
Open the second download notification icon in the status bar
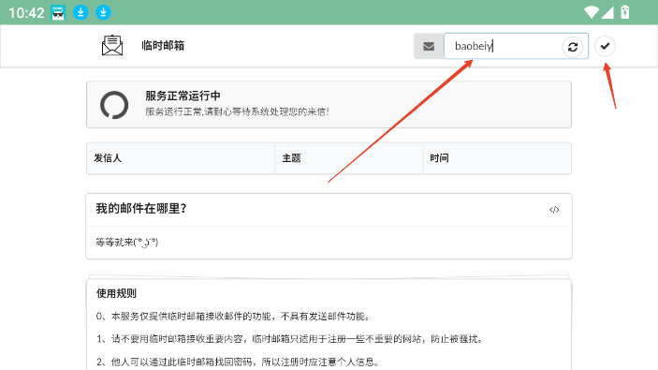coord(103,12)
